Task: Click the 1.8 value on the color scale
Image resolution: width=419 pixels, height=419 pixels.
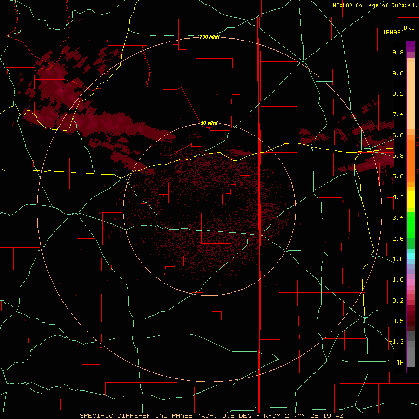Action: [x=398, y=259]
